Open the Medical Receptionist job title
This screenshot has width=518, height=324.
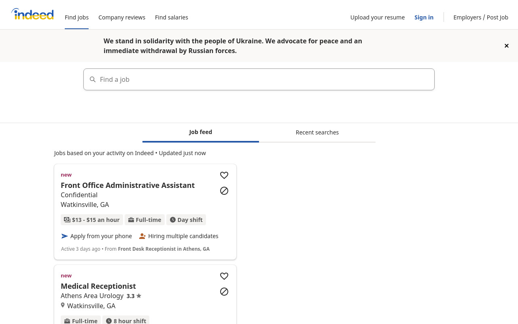pyautogui.click(x=98, y=286)
